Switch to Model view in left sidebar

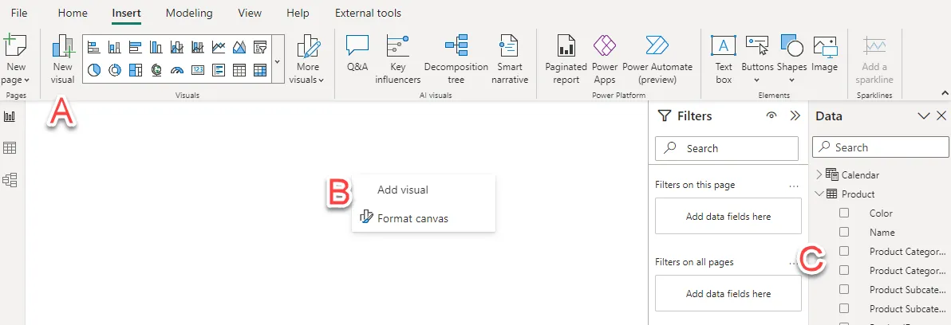point(10,180)
